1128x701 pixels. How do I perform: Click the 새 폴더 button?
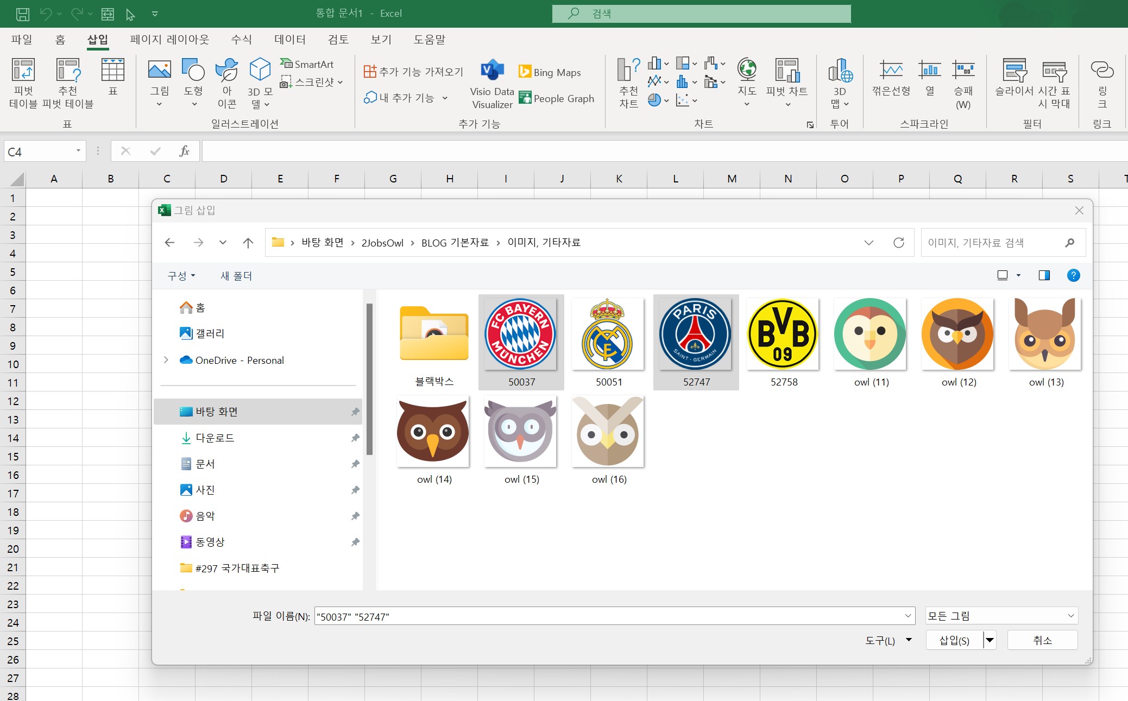pos(236,276)
